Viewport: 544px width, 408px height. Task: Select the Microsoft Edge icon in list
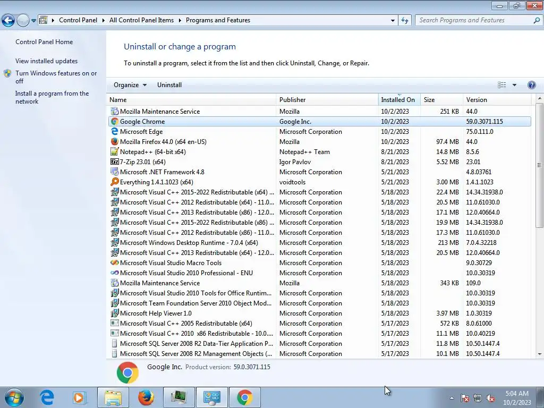[x=115, y=132]
